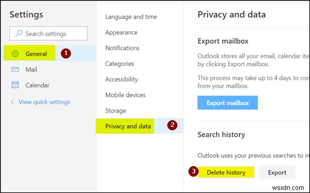Click the Export mailbox button

[x=227, y=103]
